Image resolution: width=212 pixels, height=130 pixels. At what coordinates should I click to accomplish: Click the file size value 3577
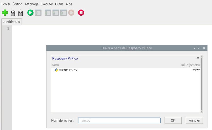[196, 70]
